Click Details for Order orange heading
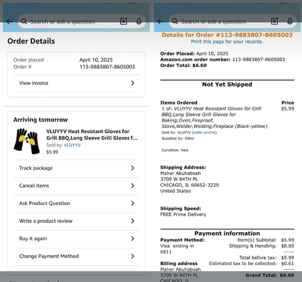 [x=227, y=35]
